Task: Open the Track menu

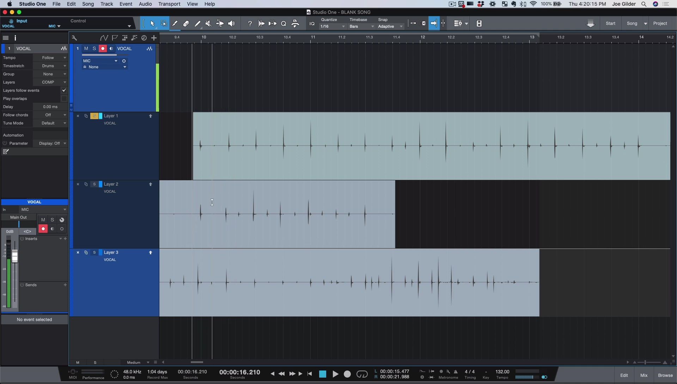Action: point(106,4)
